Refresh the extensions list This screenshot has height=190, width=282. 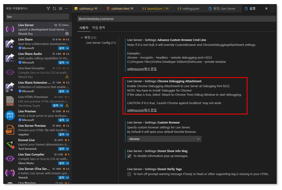[x=54, y=8]
